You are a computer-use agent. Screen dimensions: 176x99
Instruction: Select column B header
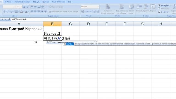point(52,24)
